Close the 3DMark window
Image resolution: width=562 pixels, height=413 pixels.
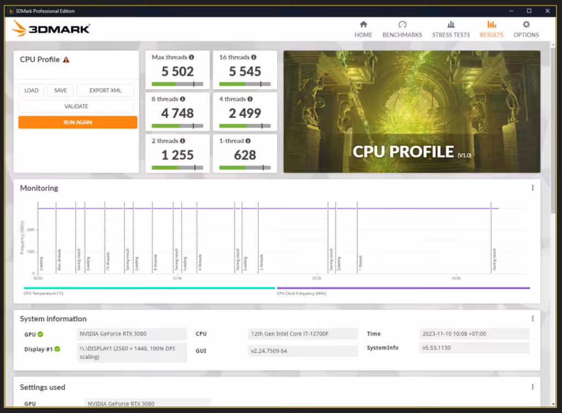click(x=547, y=11)
